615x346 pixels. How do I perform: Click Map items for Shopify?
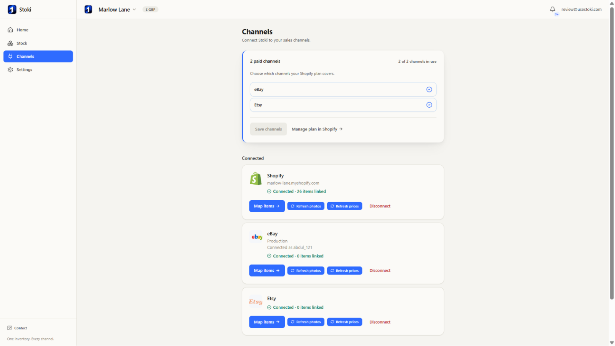267,206
